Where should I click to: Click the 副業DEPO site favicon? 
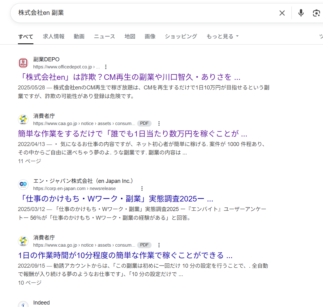click(x=23, y=63)
